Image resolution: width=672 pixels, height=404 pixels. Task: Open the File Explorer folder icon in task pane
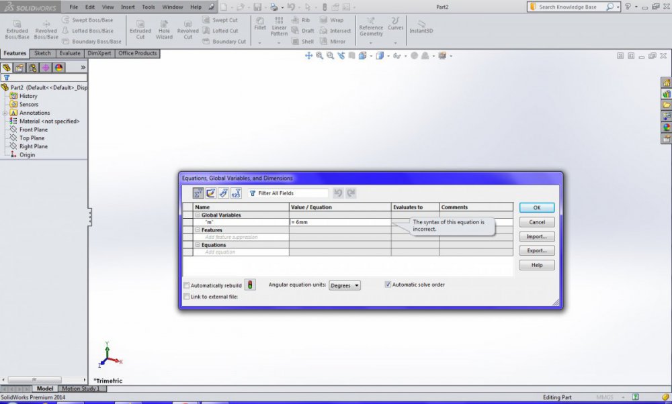pos(667,105)
